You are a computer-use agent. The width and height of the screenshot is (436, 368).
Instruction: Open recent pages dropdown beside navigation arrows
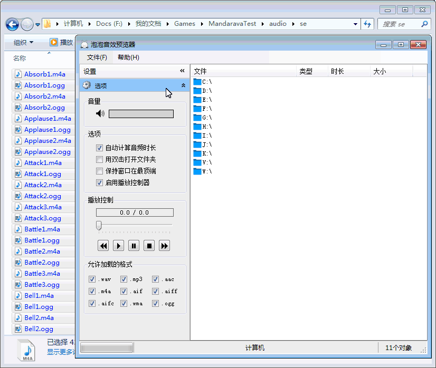point(37,25)
